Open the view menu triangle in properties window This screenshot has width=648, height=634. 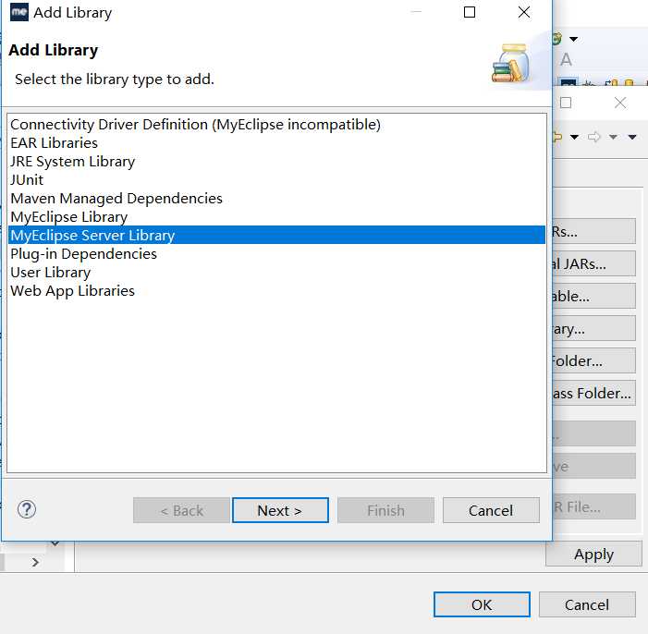pos(632,137)
